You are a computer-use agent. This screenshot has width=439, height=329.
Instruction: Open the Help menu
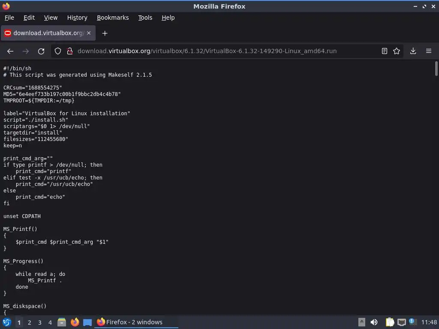tap(168, 18)
